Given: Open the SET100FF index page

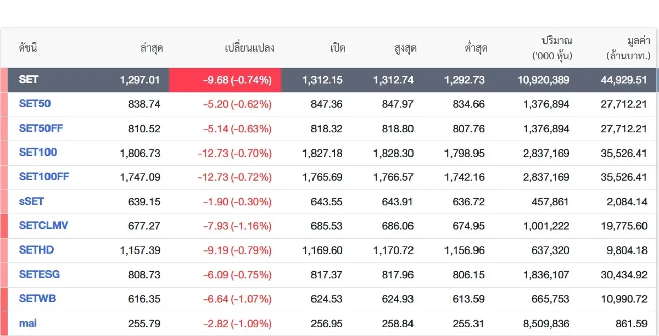Looking at the screenshot, I should [x=44, y=177].
